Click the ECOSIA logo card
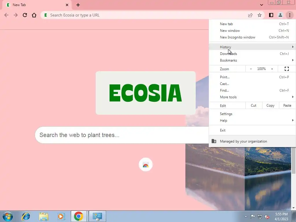 coord(146,93)
